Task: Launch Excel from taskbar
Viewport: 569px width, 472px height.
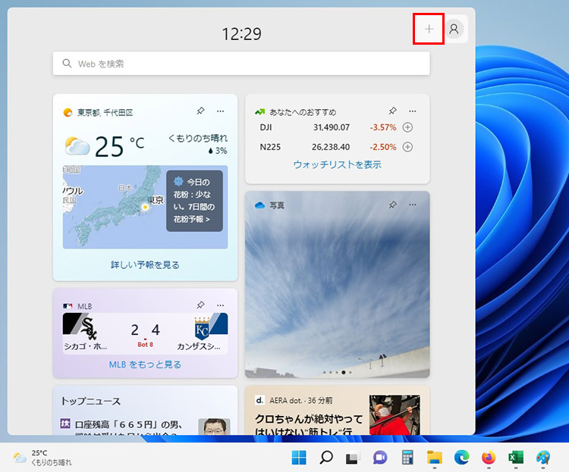Action: [x=516, y=457]
